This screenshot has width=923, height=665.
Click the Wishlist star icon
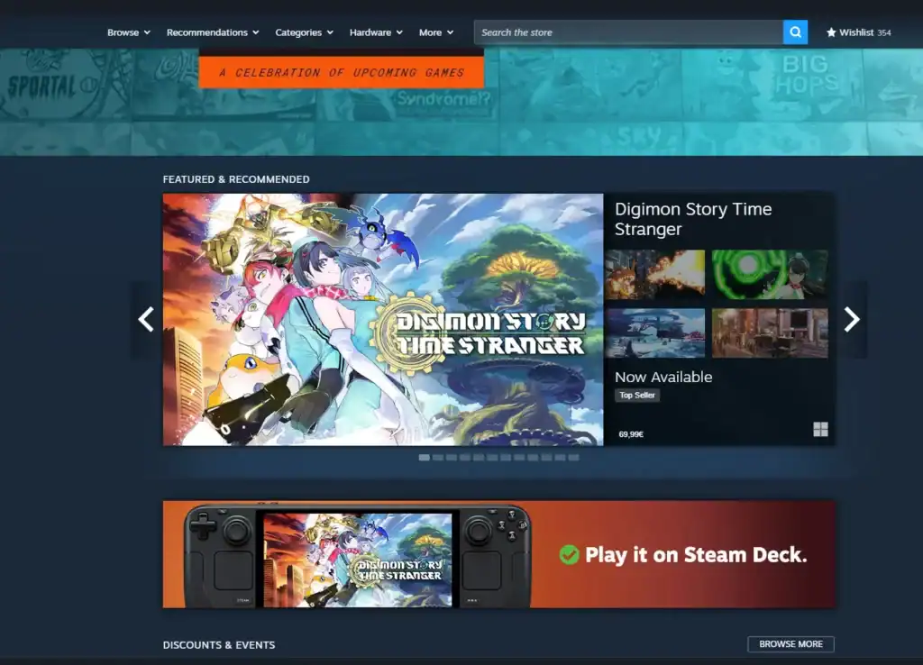831,32
